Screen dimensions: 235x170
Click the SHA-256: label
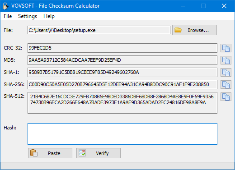click(14, 84)
